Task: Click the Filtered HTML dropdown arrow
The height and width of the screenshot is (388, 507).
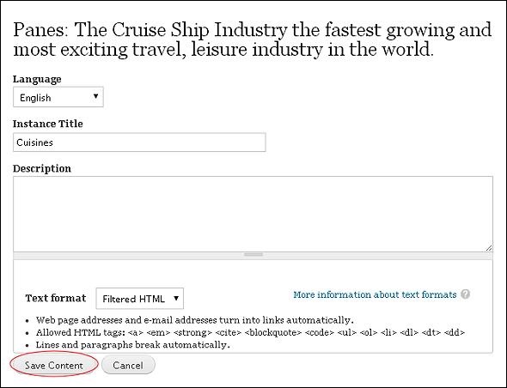Action: 176,298
